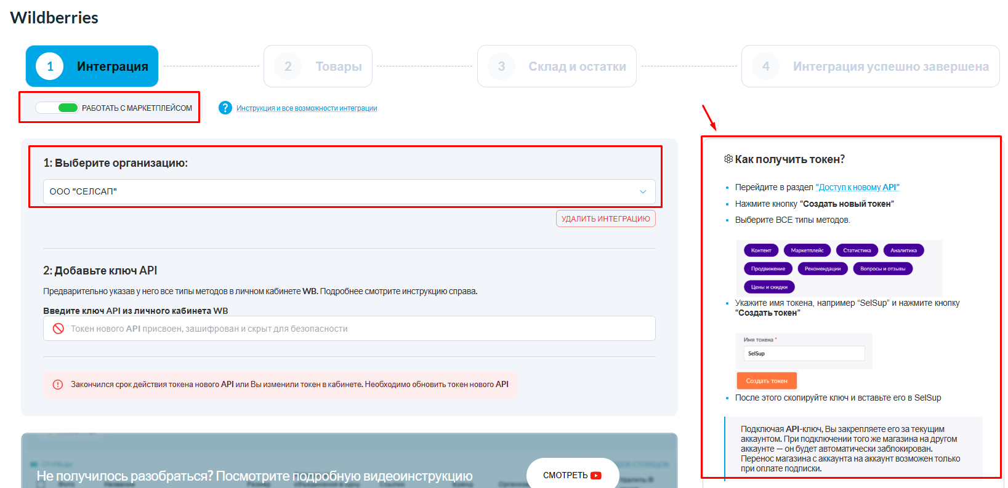Click the YouTube icon on Смотреть button
Viewport: 1008px width, 488px height.
tap(596, 475)
